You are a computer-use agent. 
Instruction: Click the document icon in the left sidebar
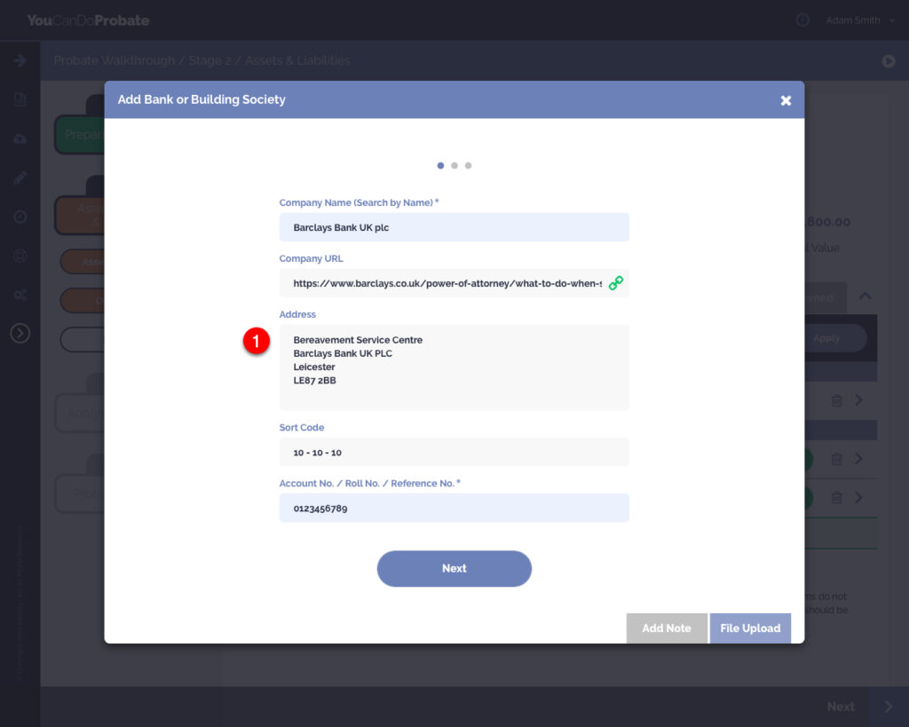point(20,99)
